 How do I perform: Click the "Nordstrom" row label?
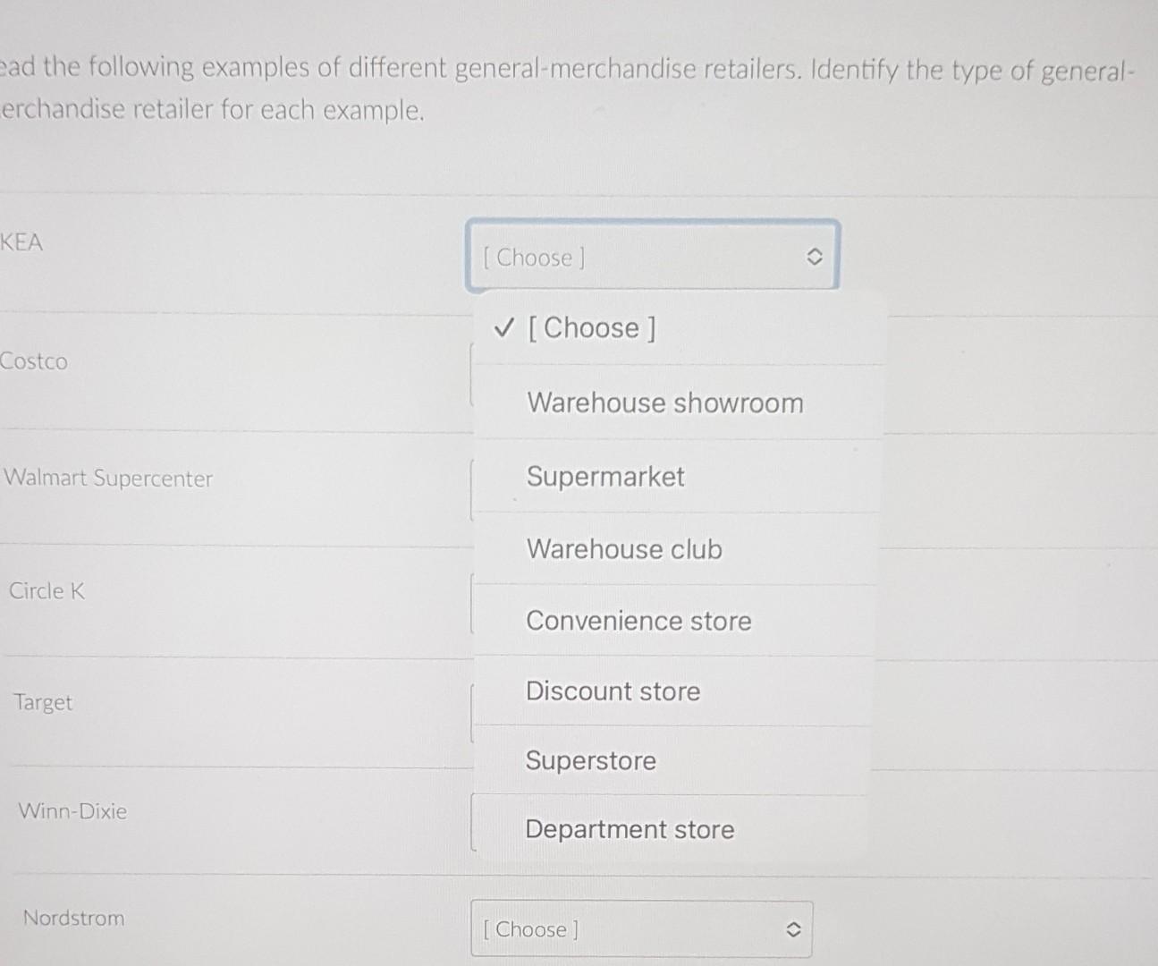point(72,918)
